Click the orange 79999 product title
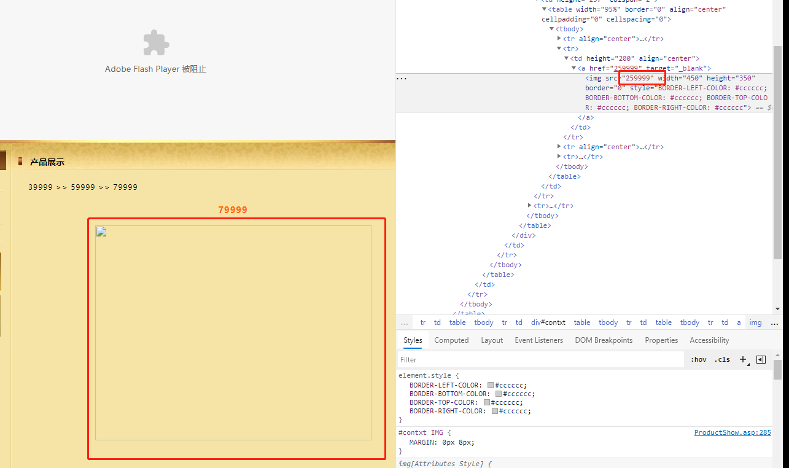789x468 pixels. pos(233,210)
